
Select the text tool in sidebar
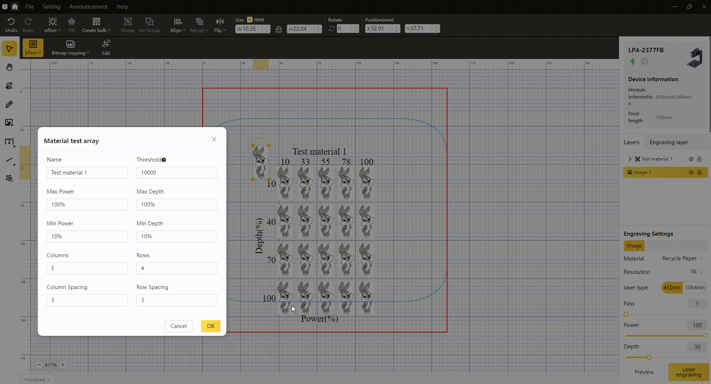pos(9,142)
